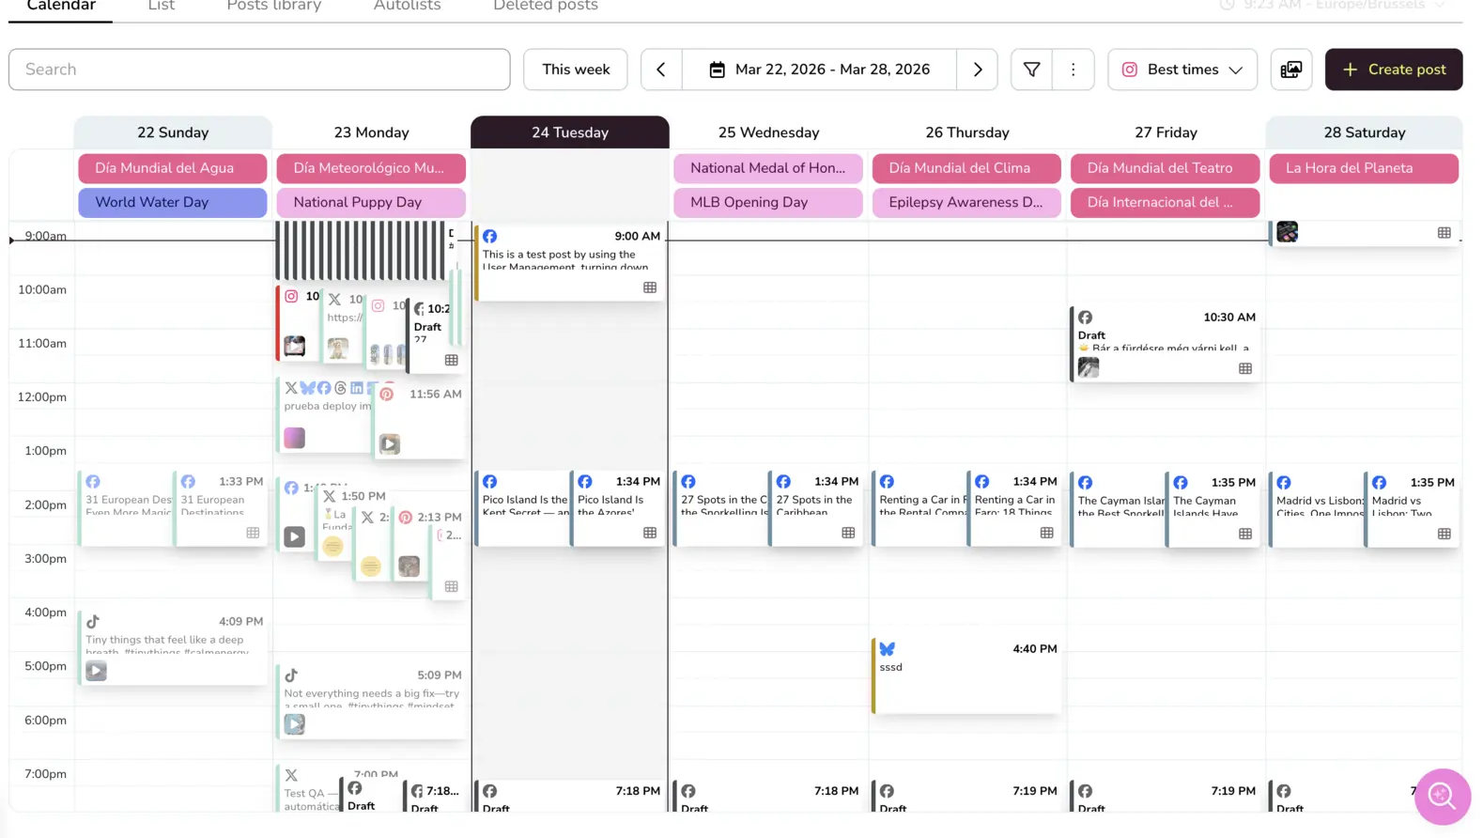1483x838 pixels.
Task: Open Sunday 1:33 PM 31 European Destinations post
Action: tap(221, 507)
